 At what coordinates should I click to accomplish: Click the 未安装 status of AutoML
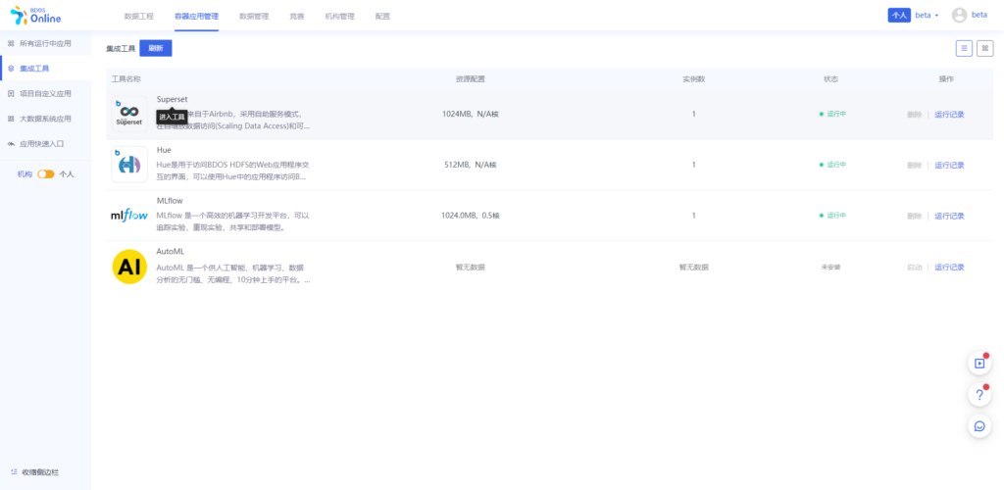[830, 267]
